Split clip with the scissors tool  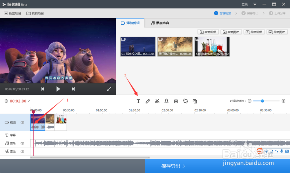(157, 101)
